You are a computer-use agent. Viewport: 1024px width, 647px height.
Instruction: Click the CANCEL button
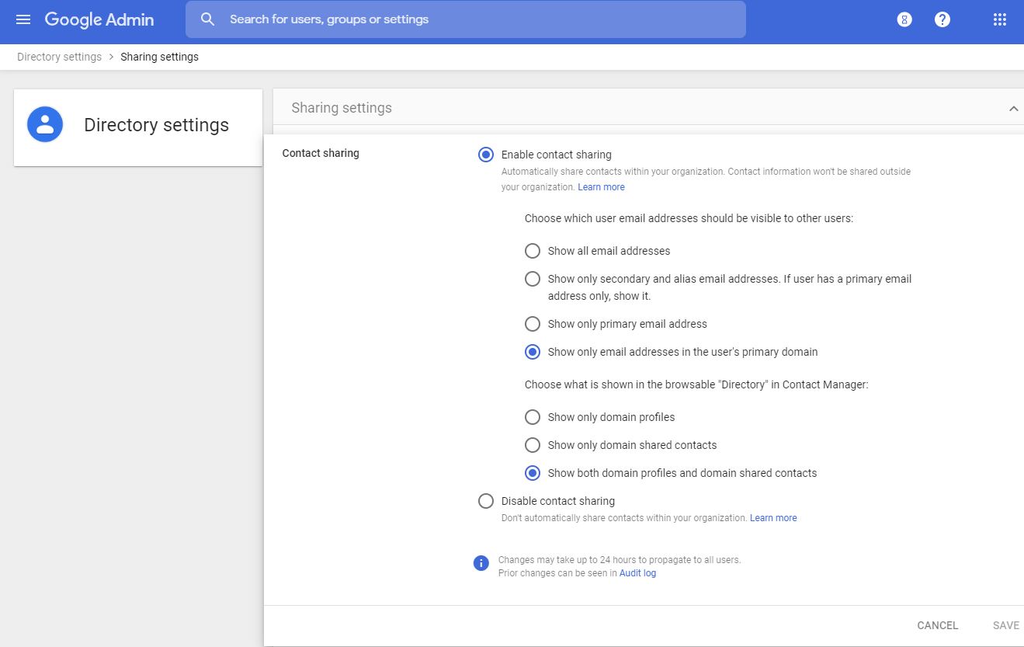coord(937,625)
